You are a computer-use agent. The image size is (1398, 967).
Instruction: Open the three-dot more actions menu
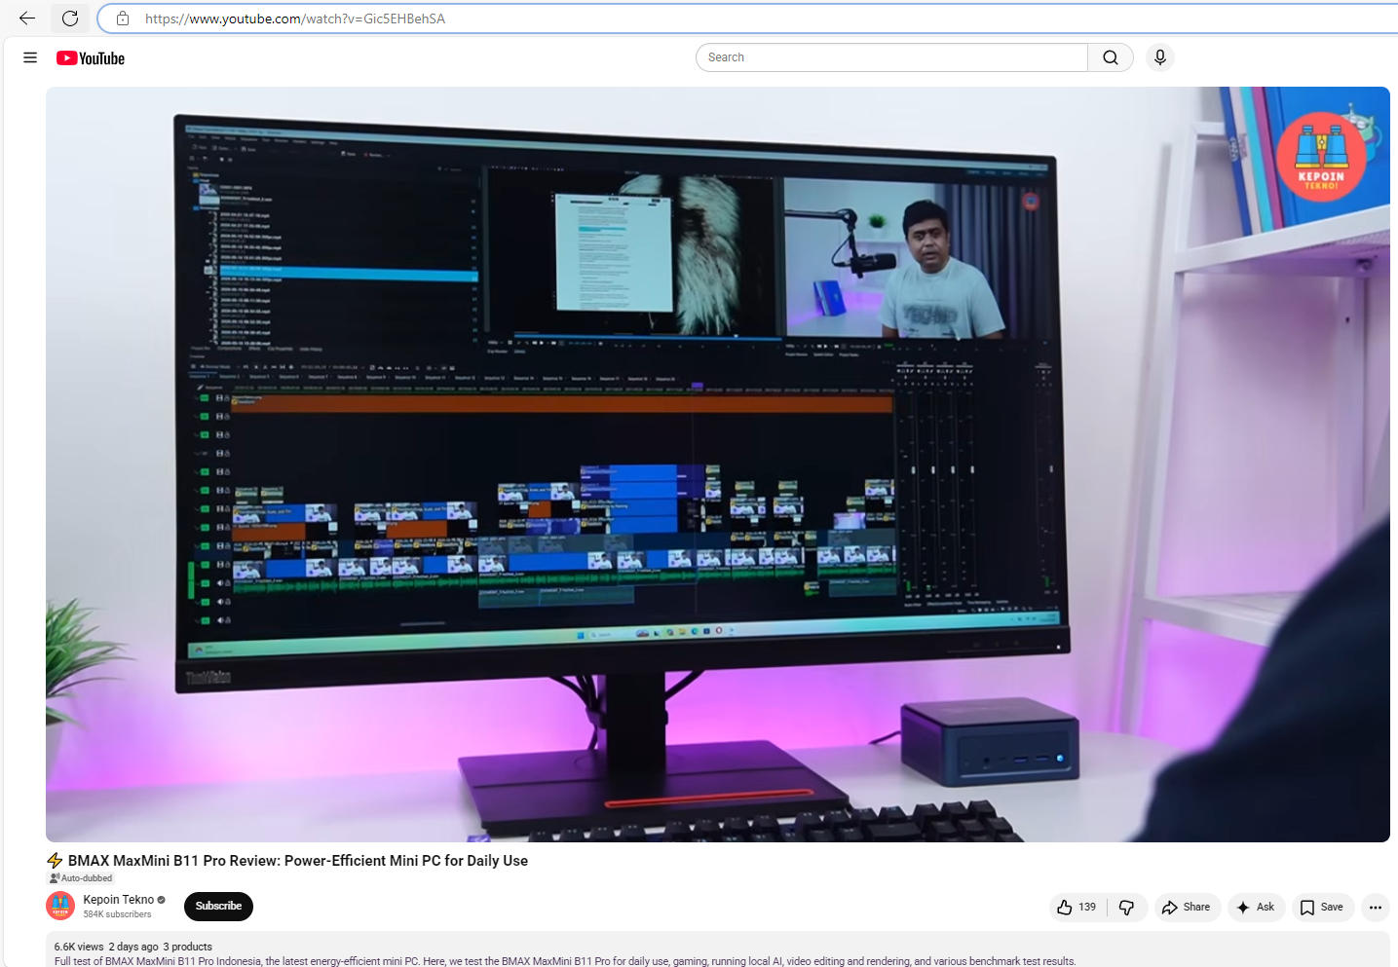[x=1376, y=908]
